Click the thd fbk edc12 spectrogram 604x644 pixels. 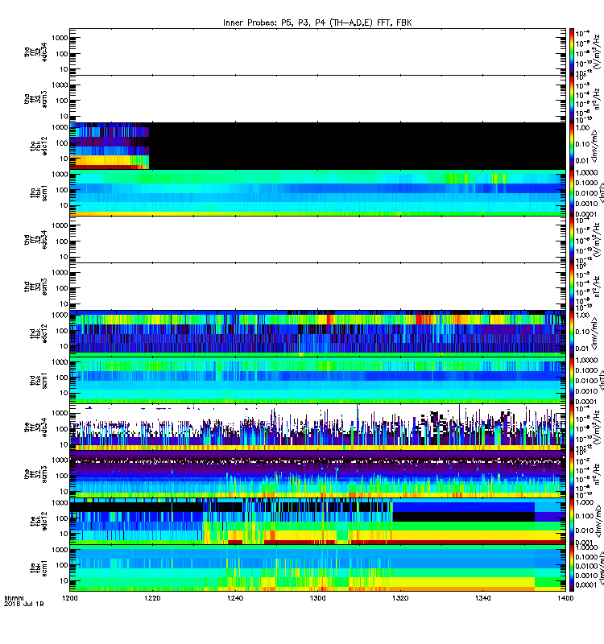point(317,333)
